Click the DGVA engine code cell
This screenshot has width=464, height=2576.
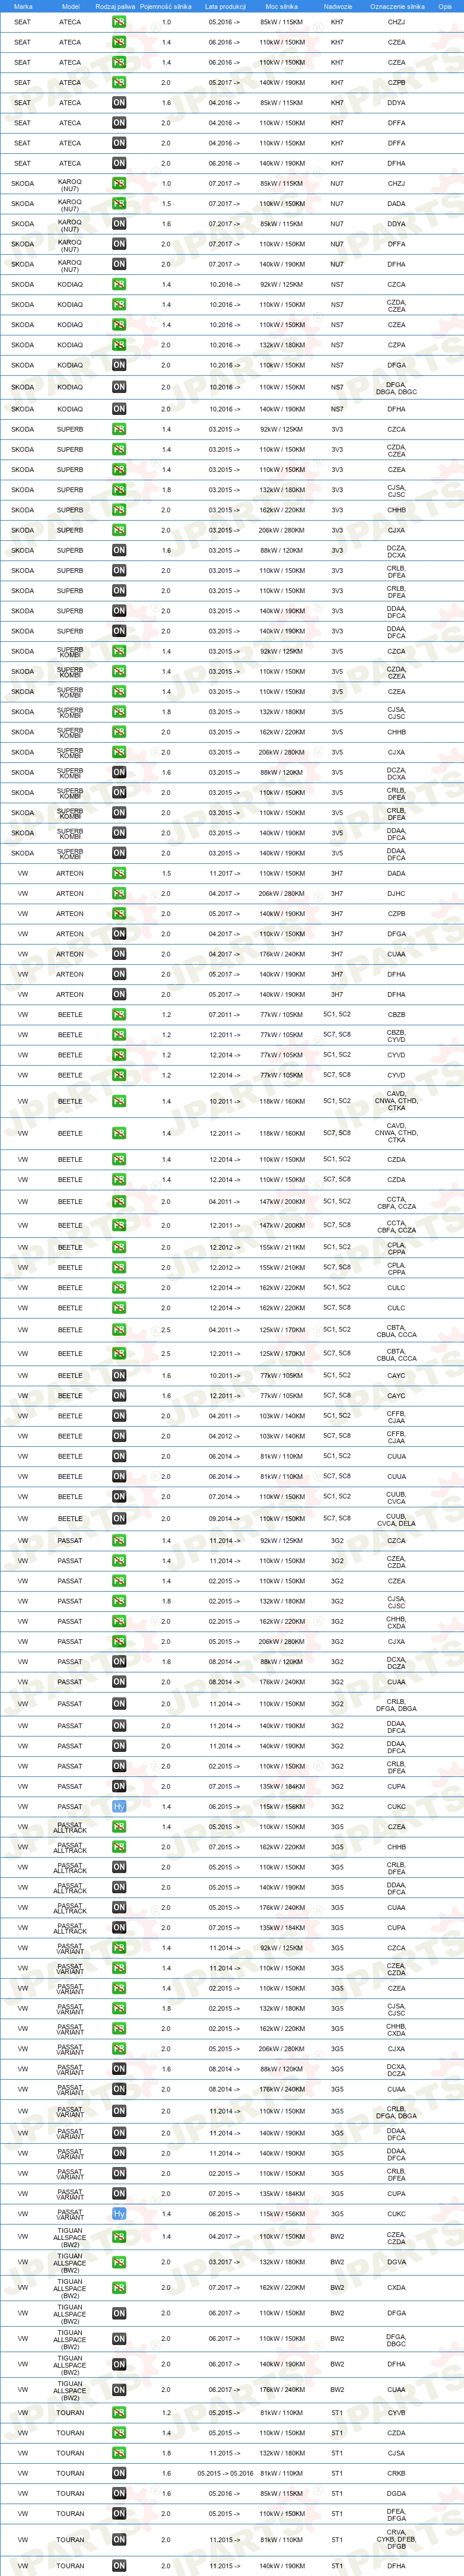click(x=397, y=2262)
